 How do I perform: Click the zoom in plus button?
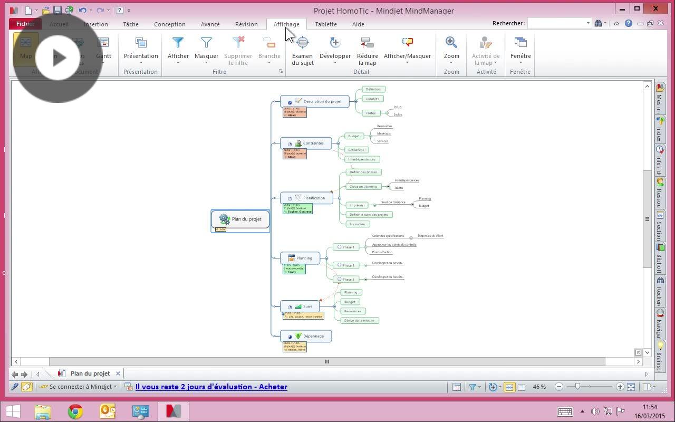click(x=620, y=387)
